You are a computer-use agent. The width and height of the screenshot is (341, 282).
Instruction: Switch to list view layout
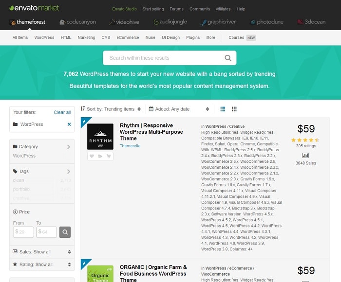coord(223,109)
